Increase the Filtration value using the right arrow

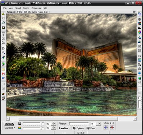click(x=100, y=123)
